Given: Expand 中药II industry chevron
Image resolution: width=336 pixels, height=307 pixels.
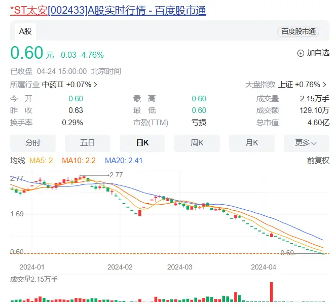Looking at the screenshot, I should coord(96,85).
